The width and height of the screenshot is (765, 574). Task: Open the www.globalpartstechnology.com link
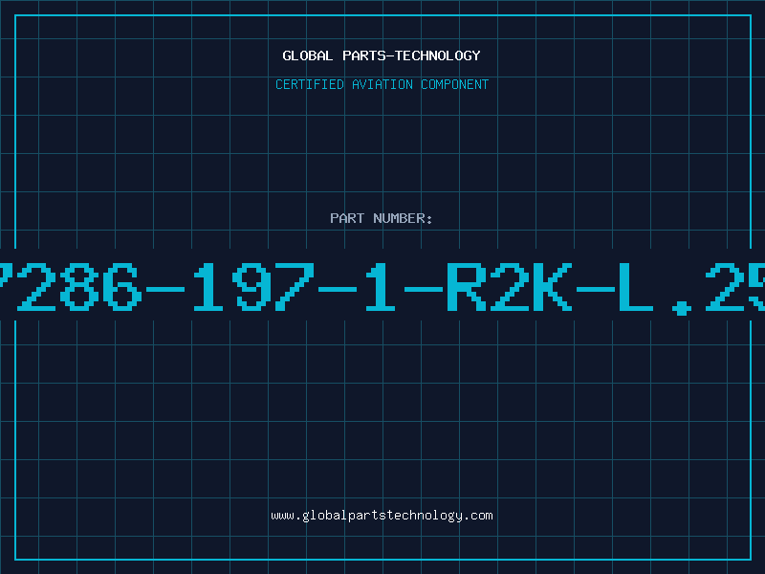pyautogui.click(x=382, y=516)
